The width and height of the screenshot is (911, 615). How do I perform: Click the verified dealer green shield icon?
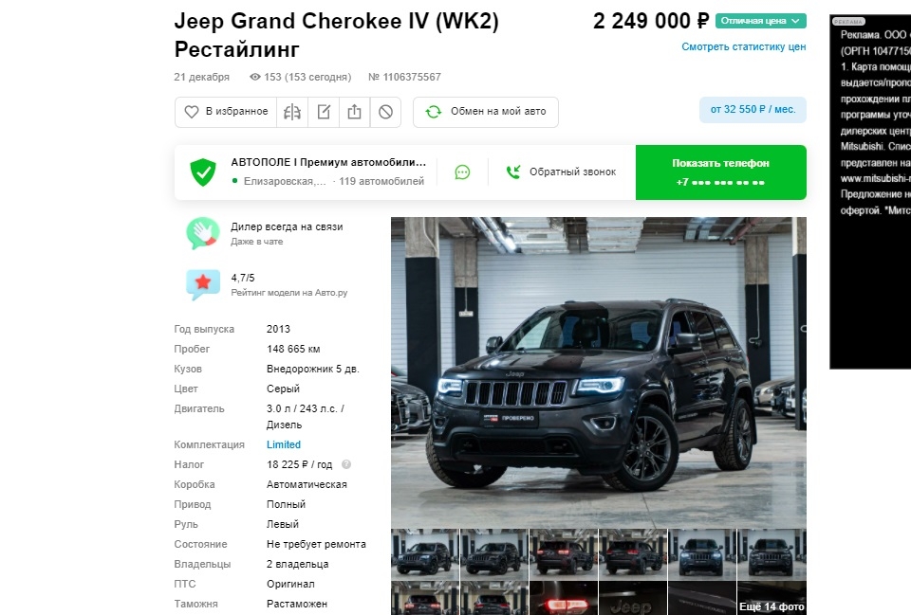tap(203, 172)
